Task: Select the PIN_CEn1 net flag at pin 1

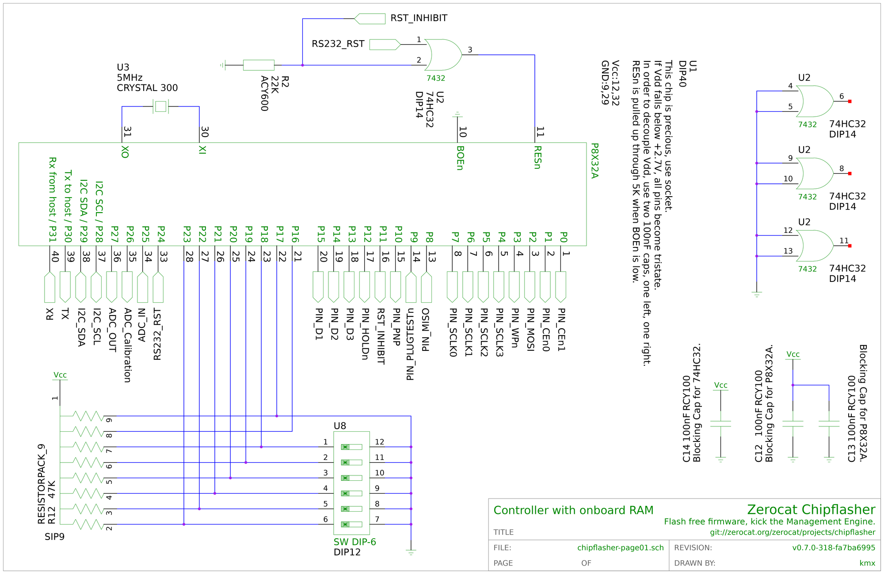Action: pyautogui.click(x=560, y=287)
